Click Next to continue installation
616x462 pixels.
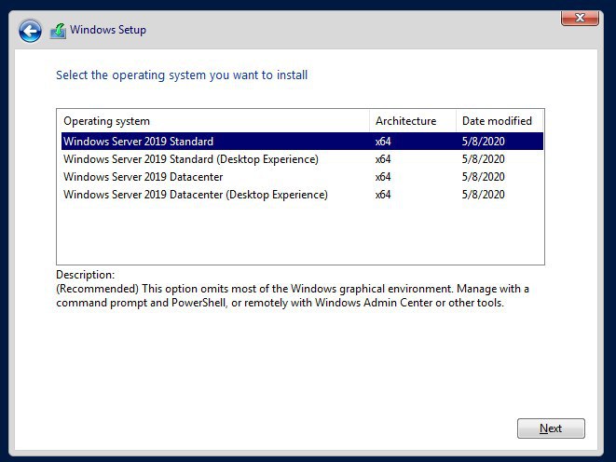(551, 428)
